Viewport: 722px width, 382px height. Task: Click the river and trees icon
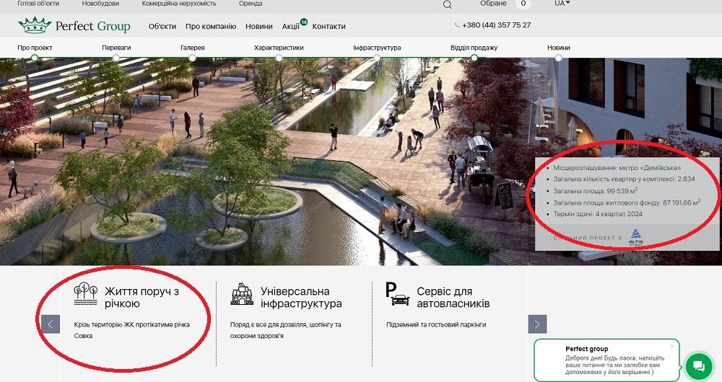pyautogui.click(x=86, y=294)
